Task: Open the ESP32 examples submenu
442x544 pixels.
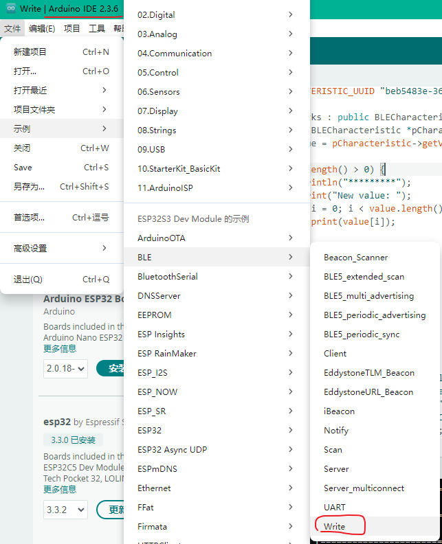Action: (x=217, y=430)
